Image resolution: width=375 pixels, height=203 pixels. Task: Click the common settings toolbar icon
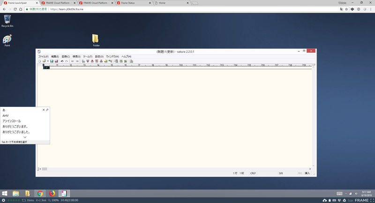tap(125, 61)
